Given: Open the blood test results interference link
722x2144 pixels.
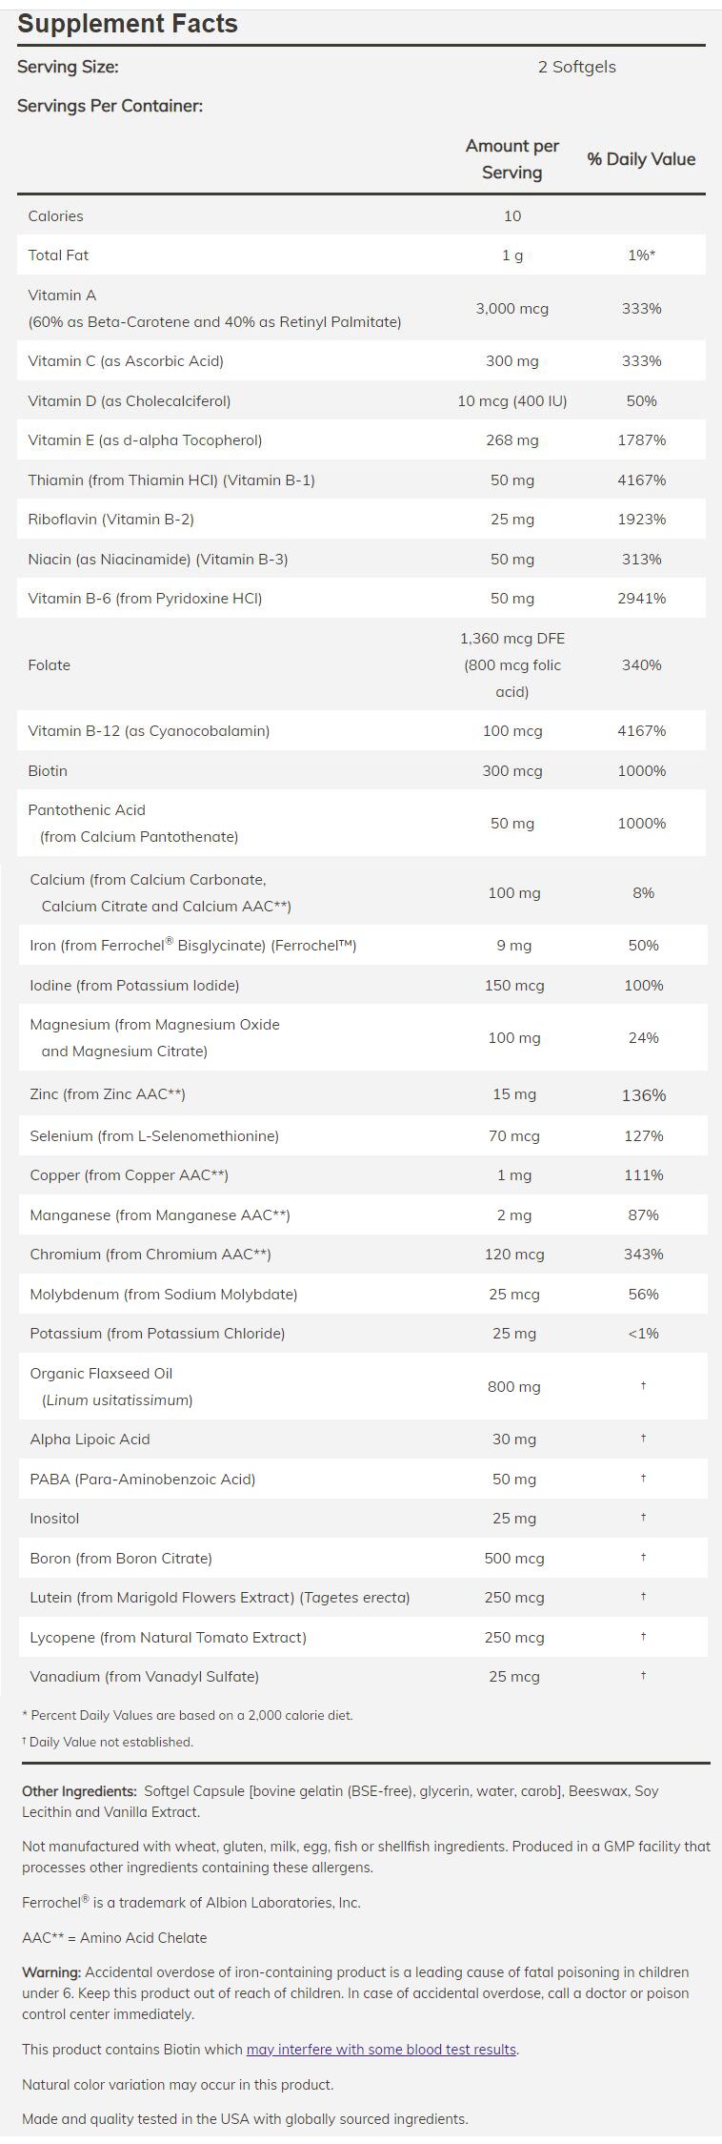Looking at the screenshot, I should pyautogui.click(x=381, y=2049).
